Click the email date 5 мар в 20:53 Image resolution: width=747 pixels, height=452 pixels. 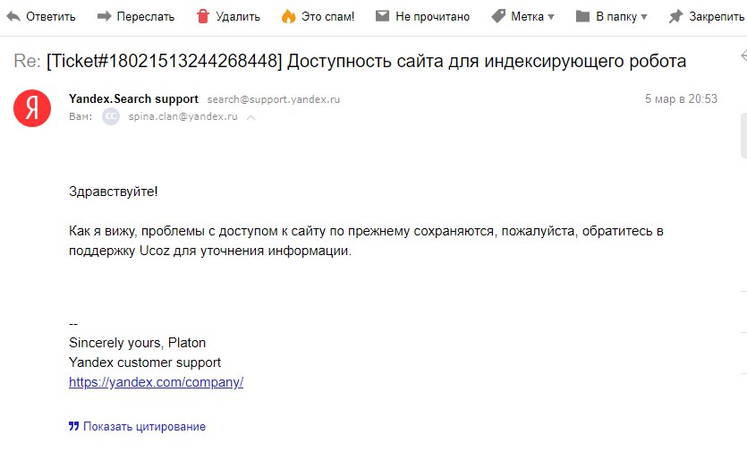point(681,98)
